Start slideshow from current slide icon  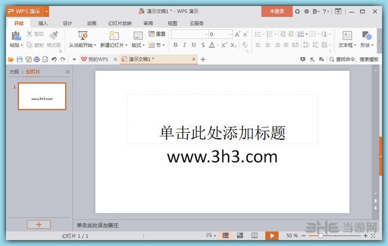point(82,36)
